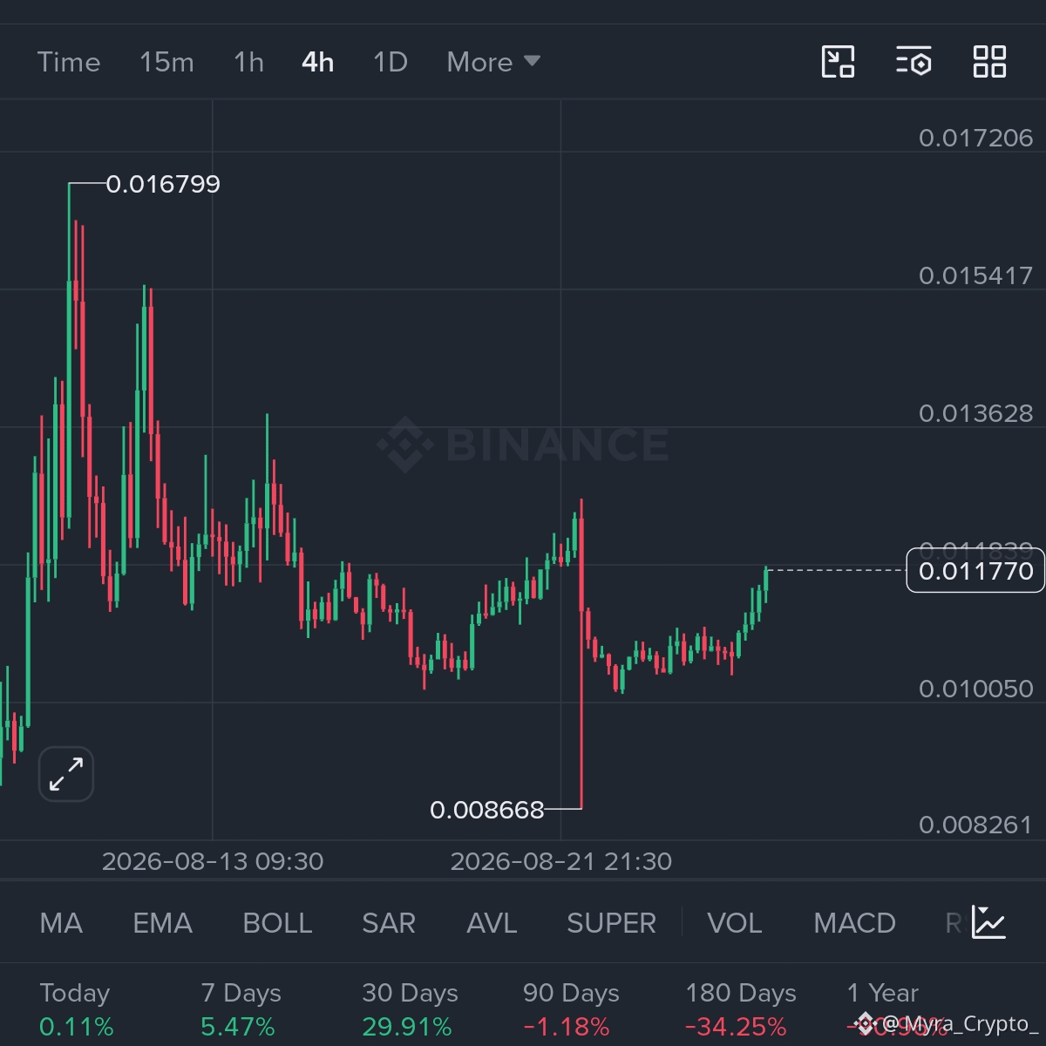
Task: Click the 0.013628 price axis label
Action: (x=975, y=413)
